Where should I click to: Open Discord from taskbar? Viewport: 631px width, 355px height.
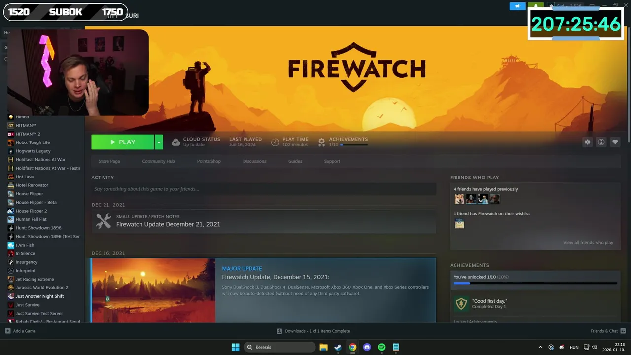[x=367, y=347]
